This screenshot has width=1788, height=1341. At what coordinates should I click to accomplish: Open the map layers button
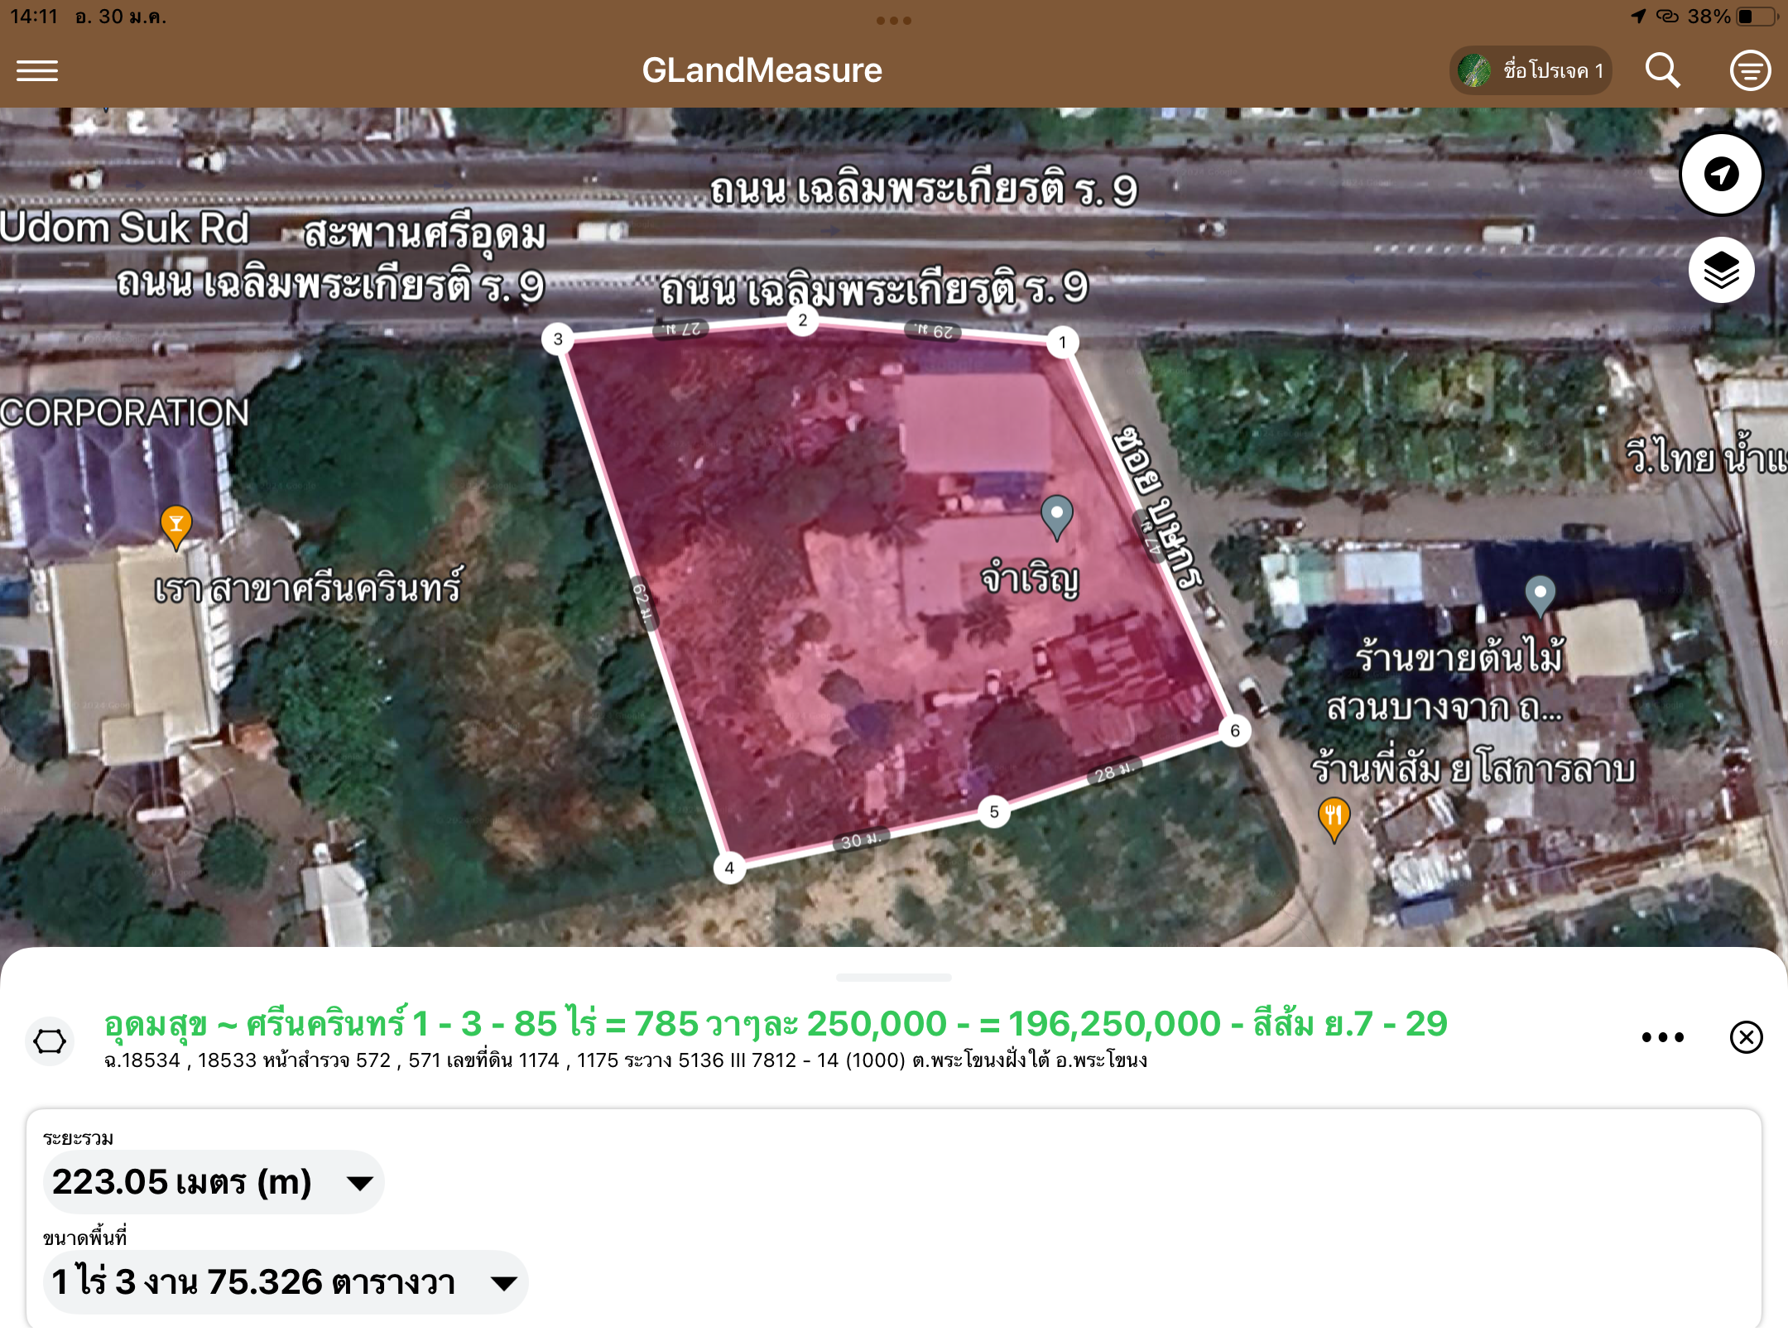point(1721,271)
